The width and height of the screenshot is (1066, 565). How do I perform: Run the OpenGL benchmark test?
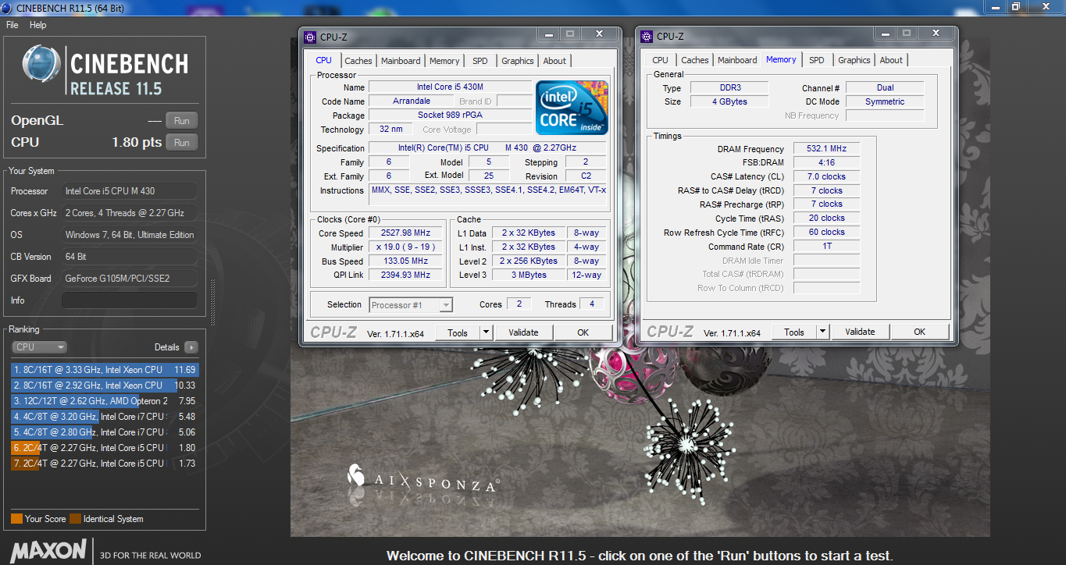pos(182,121)
